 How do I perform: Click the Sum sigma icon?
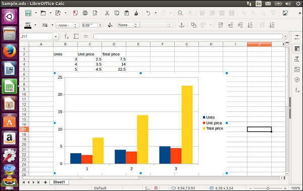pos(76,36)
